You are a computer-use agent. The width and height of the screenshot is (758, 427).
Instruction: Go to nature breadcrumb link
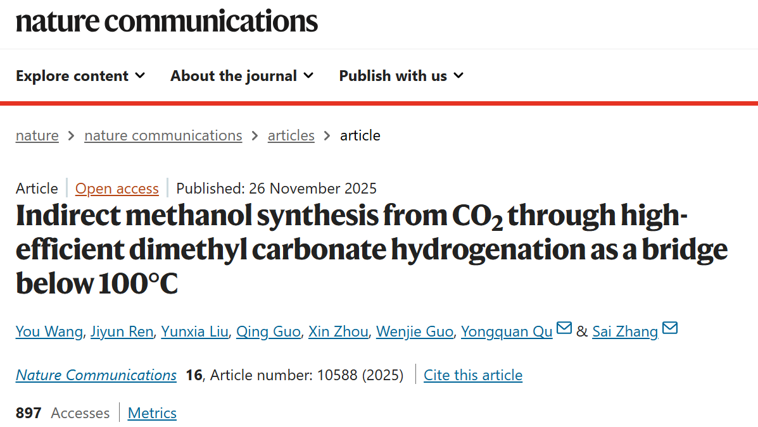tap(37, 135)
